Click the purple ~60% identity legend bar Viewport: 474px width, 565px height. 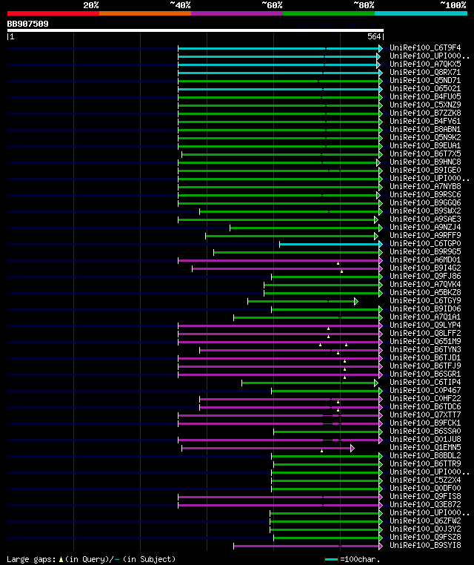pyautogui.click(x=237, y=13)
